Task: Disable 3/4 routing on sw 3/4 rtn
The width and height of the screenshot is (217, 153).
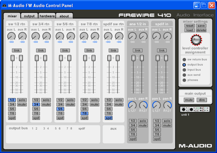Action: click(36, 104)
